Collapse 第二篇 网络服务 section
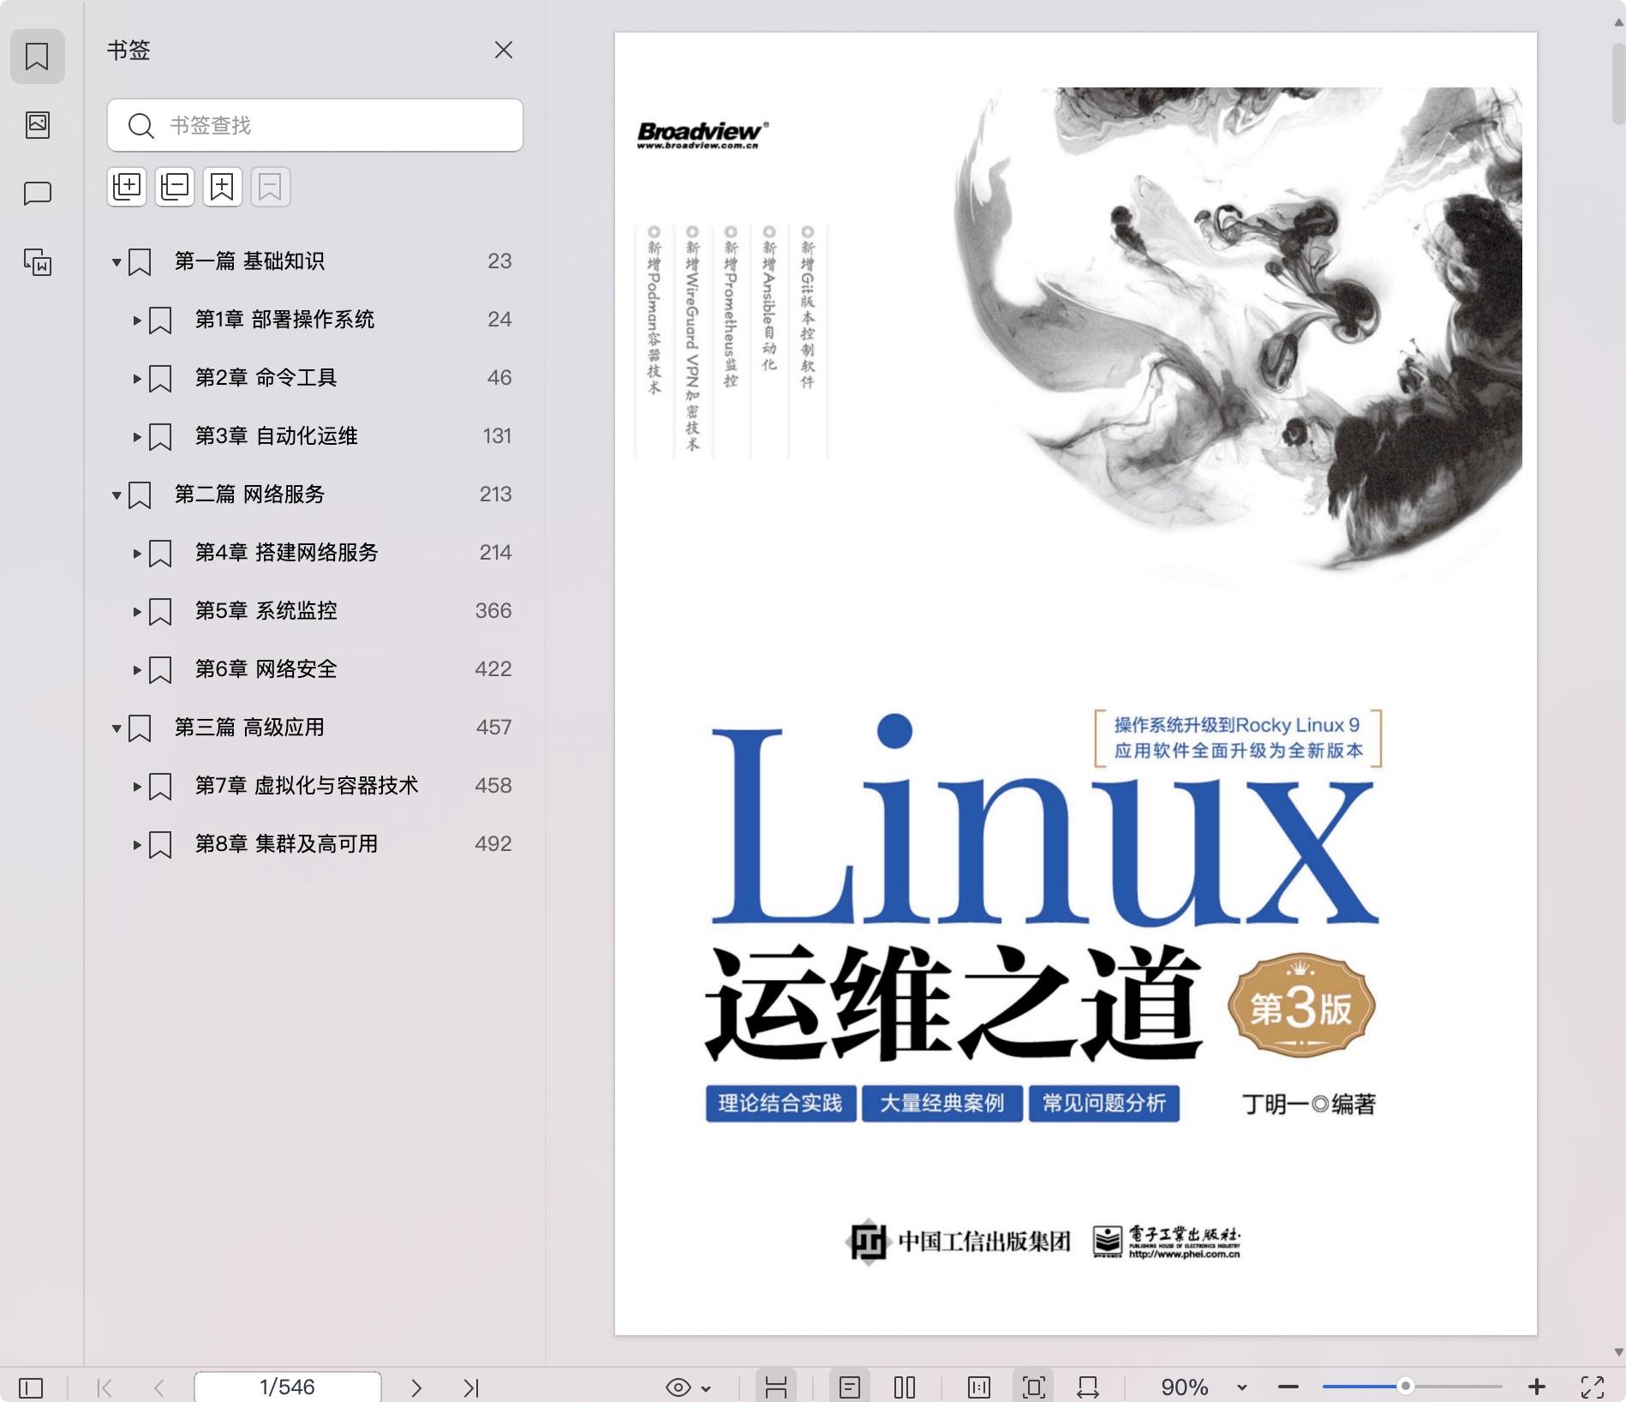Viewport: 1626px width, 1402px height. pos(117,494)
